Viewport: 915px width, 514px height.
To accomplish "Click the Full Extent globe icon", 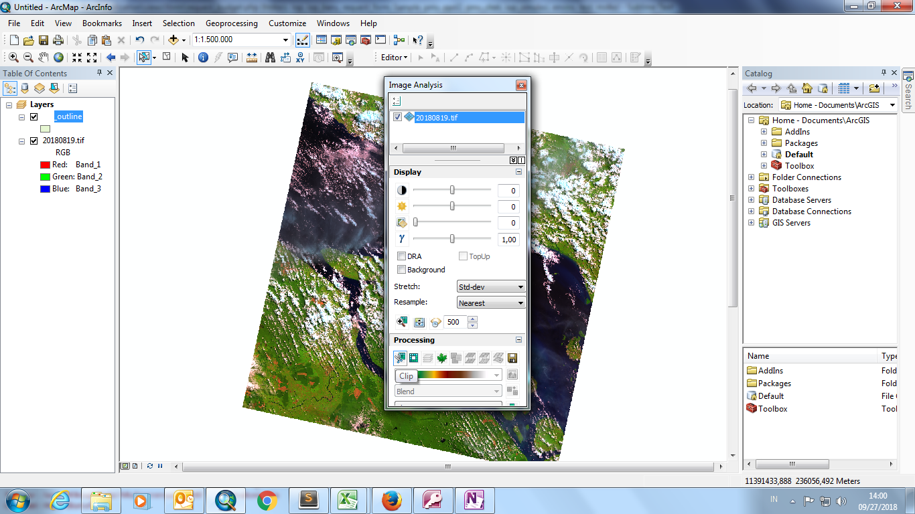I will click(x=59, y=58).
